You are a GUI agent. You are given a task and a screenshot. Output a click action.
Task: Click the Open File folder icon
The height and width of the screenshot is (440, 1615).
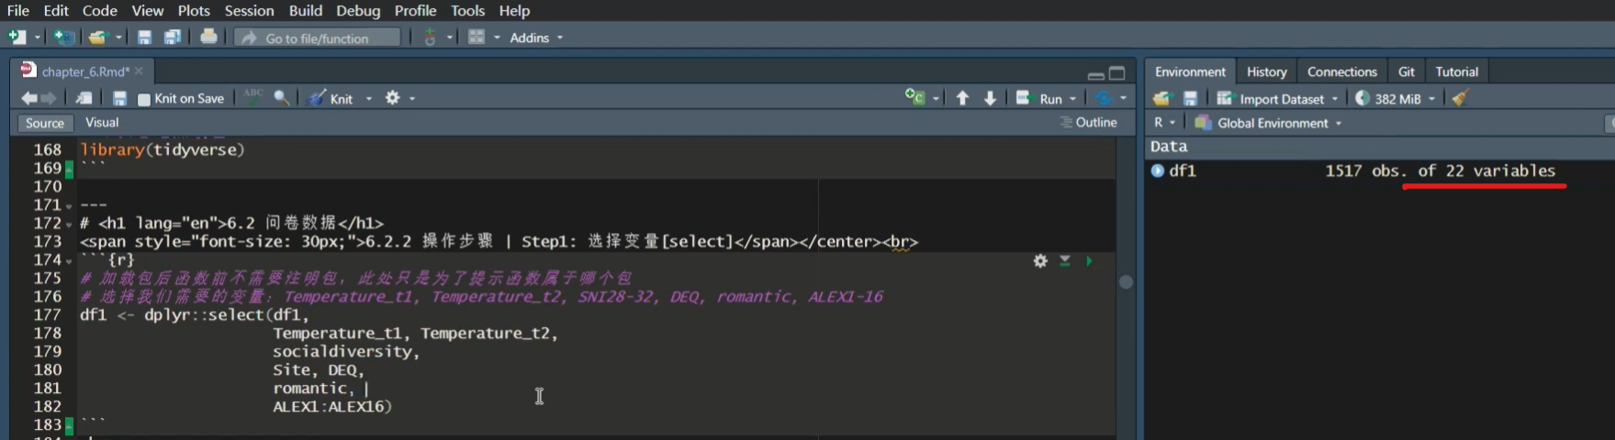97,38
